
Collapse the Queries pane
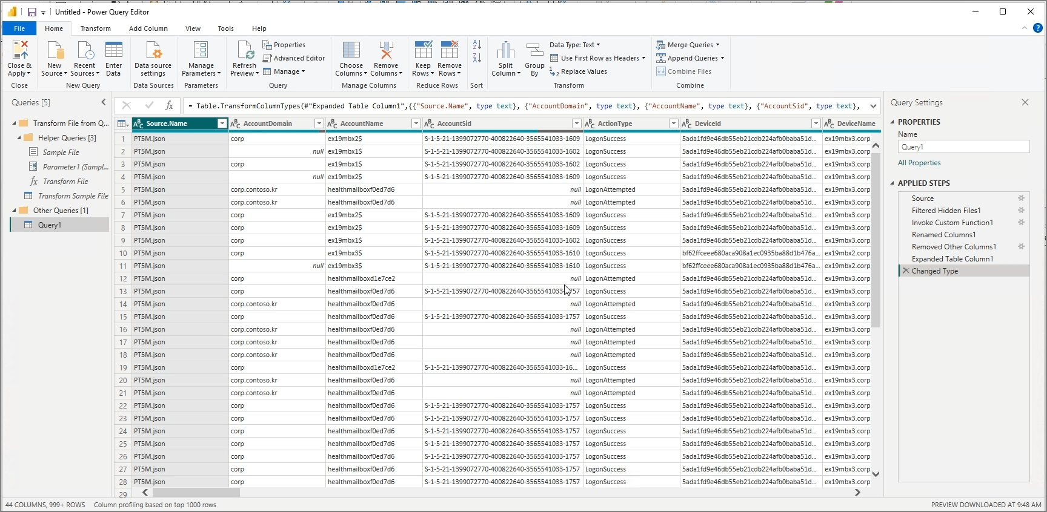point(104,102)
